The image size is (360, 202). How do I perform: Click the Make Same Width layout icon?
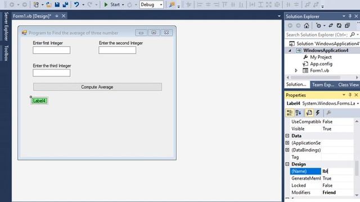(252, 4)
